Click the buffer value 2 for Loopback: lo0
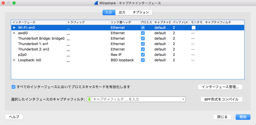This screenshot has width=256, height=125. point(174,60)
